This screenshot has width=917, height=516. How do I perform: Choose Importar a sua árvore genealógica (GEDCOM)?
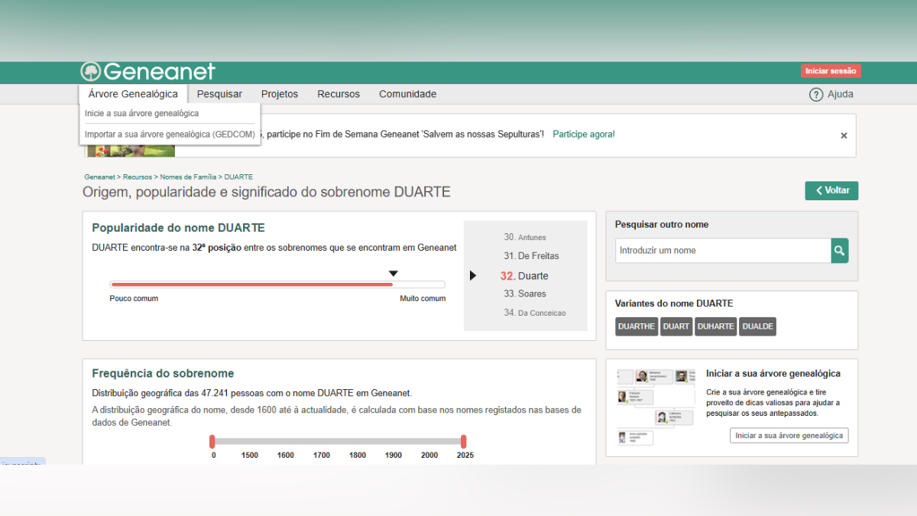click(170, 135)
